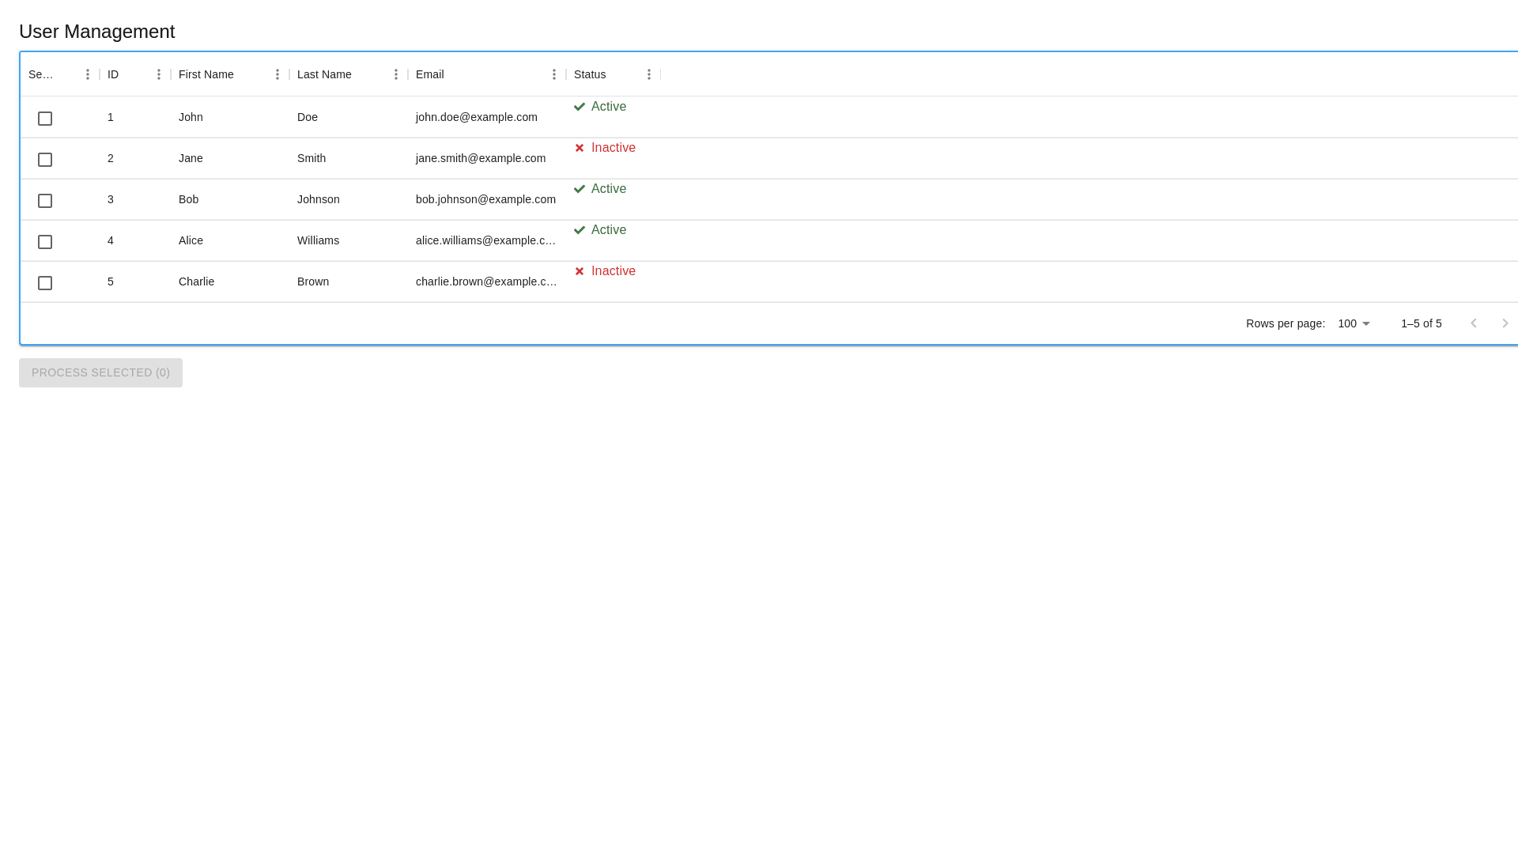Click column separator between Email and Status
Image resolution: width=1518 pixels, height=854 pixels.
tap(566, 74)
